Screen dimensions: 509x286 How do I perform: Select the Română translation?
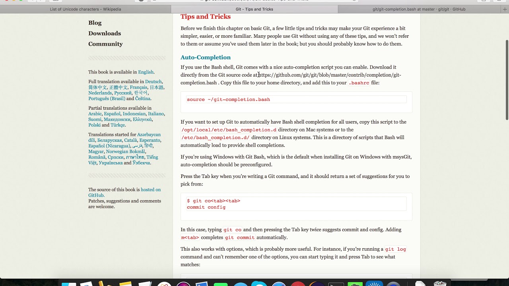point(97,157)
